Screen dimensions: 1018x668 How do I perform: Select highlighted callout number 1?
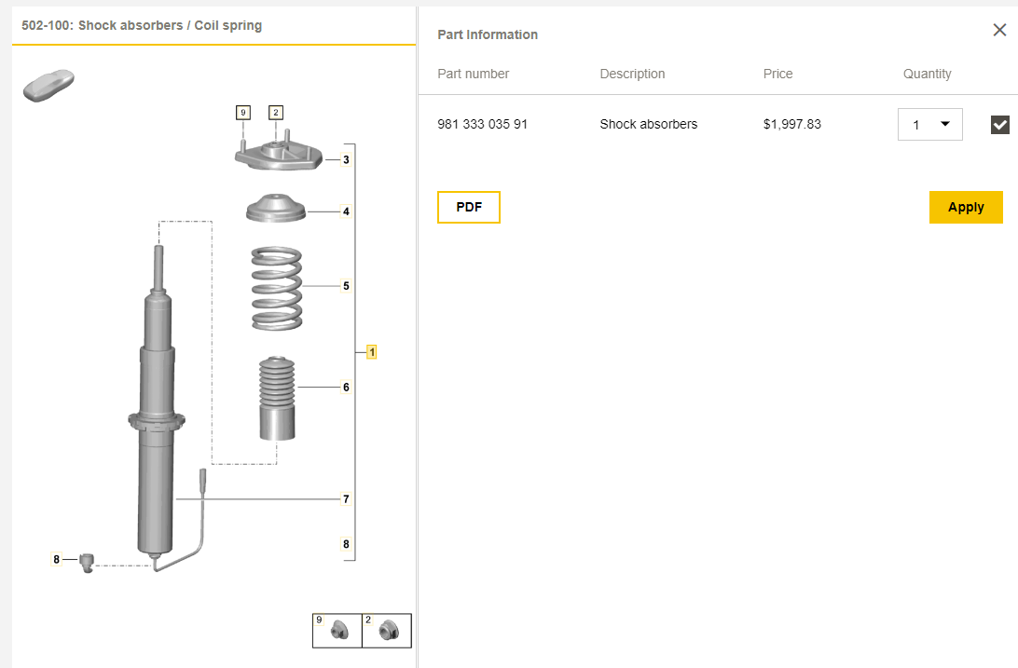click(x=371, y=352)
